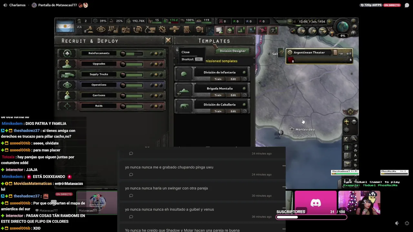Open three-dot menu for 'guibel y venus' entry
This screenshot has height=232, width=413.
coord(284,208)
